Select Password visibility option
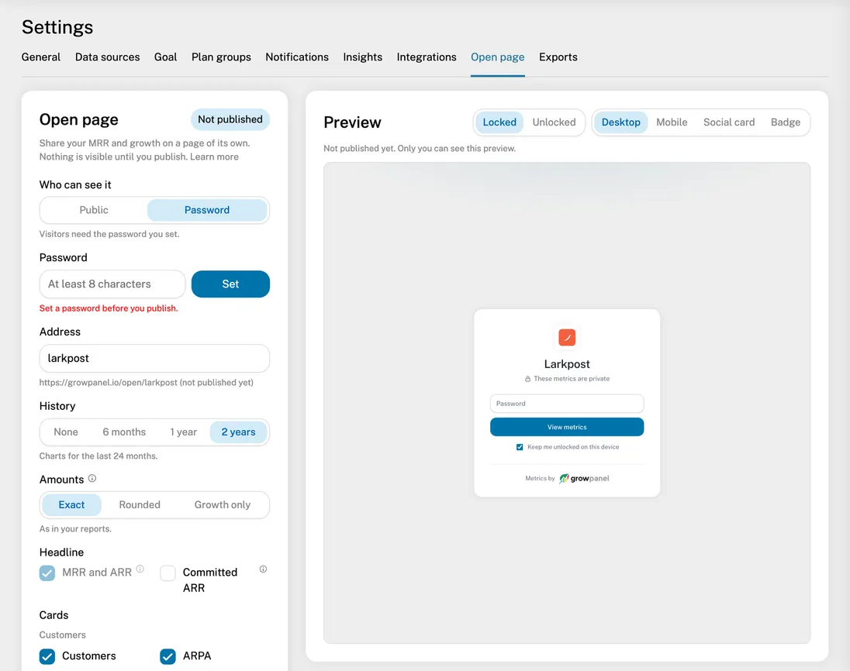The width and height of the screenshot is (850, 671). coord(207,210)
